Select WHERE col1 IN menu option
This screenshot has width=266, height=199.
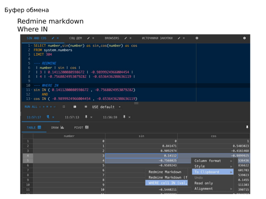point(168,183)
